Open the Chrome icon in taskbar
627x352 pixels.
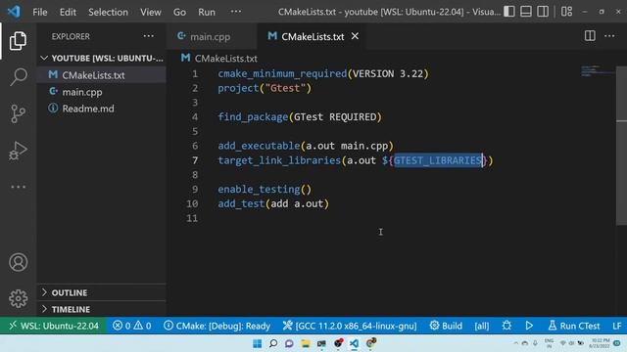370,343
